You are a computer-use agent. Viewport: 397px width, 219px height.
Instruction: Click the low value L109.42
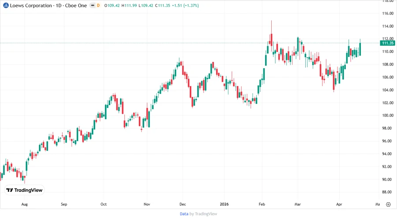click(146, 5)
